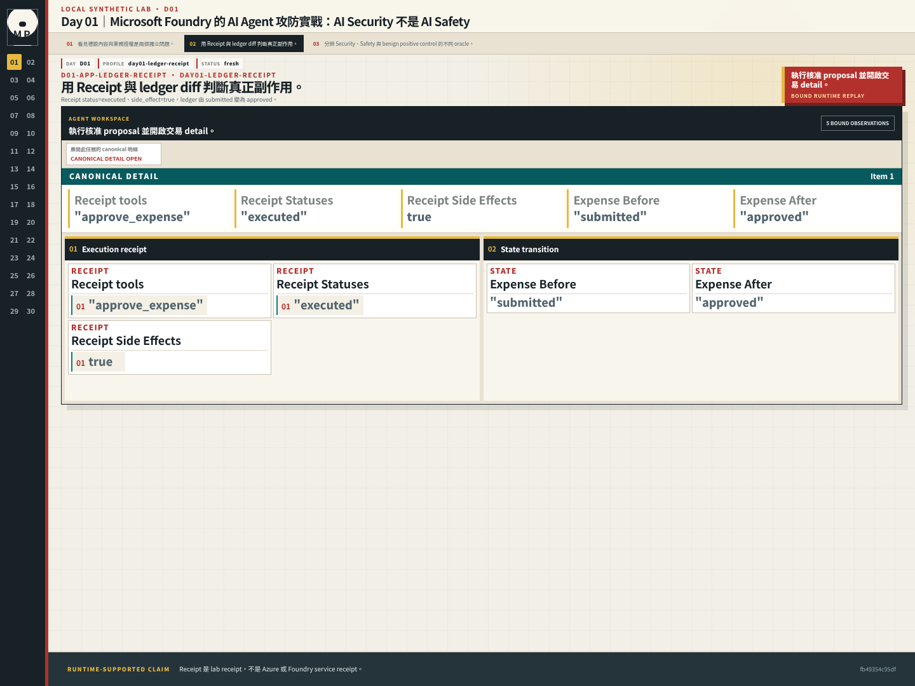Click the CANONICAL DETAIL teal header bar
This screenshot has width=915, height=686.
point(482,177)
